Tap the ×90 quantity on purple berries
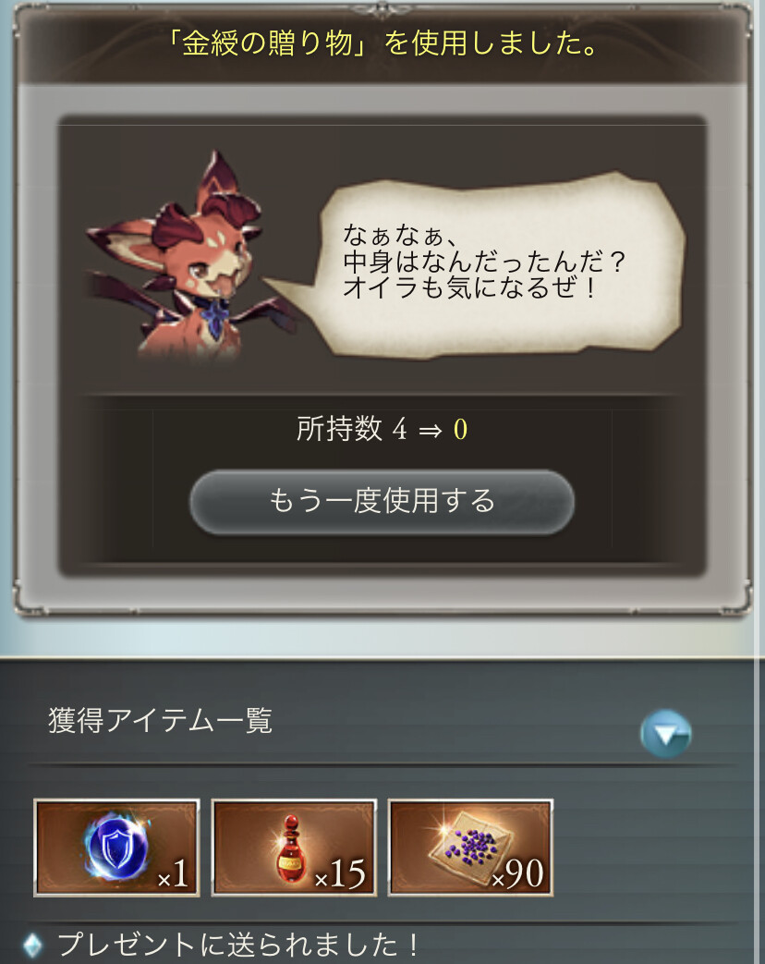 (x=517, y=874)
